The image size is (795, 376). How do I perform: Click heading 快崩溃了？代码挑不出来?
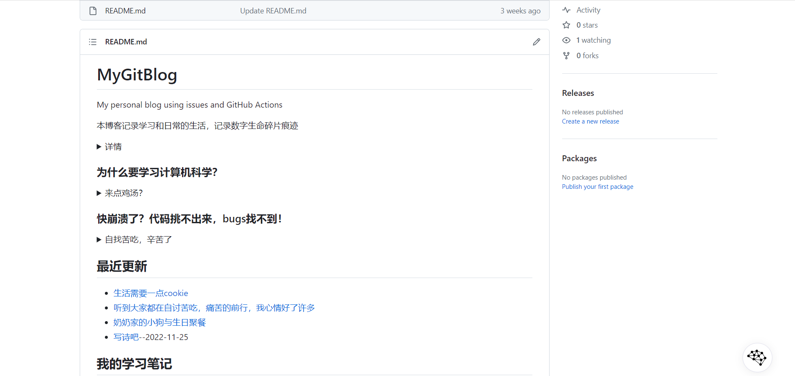[190, 219]
